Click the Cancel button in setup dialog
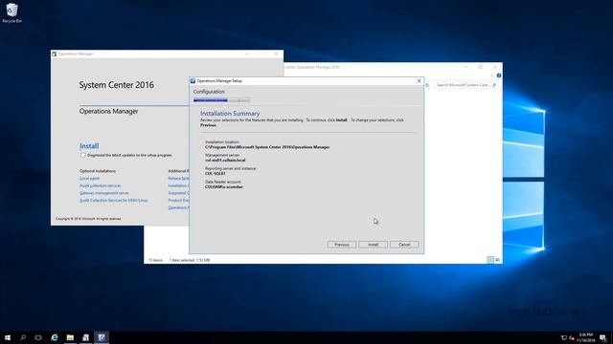This screenshot has height=344, width=613. coord(404,245)
